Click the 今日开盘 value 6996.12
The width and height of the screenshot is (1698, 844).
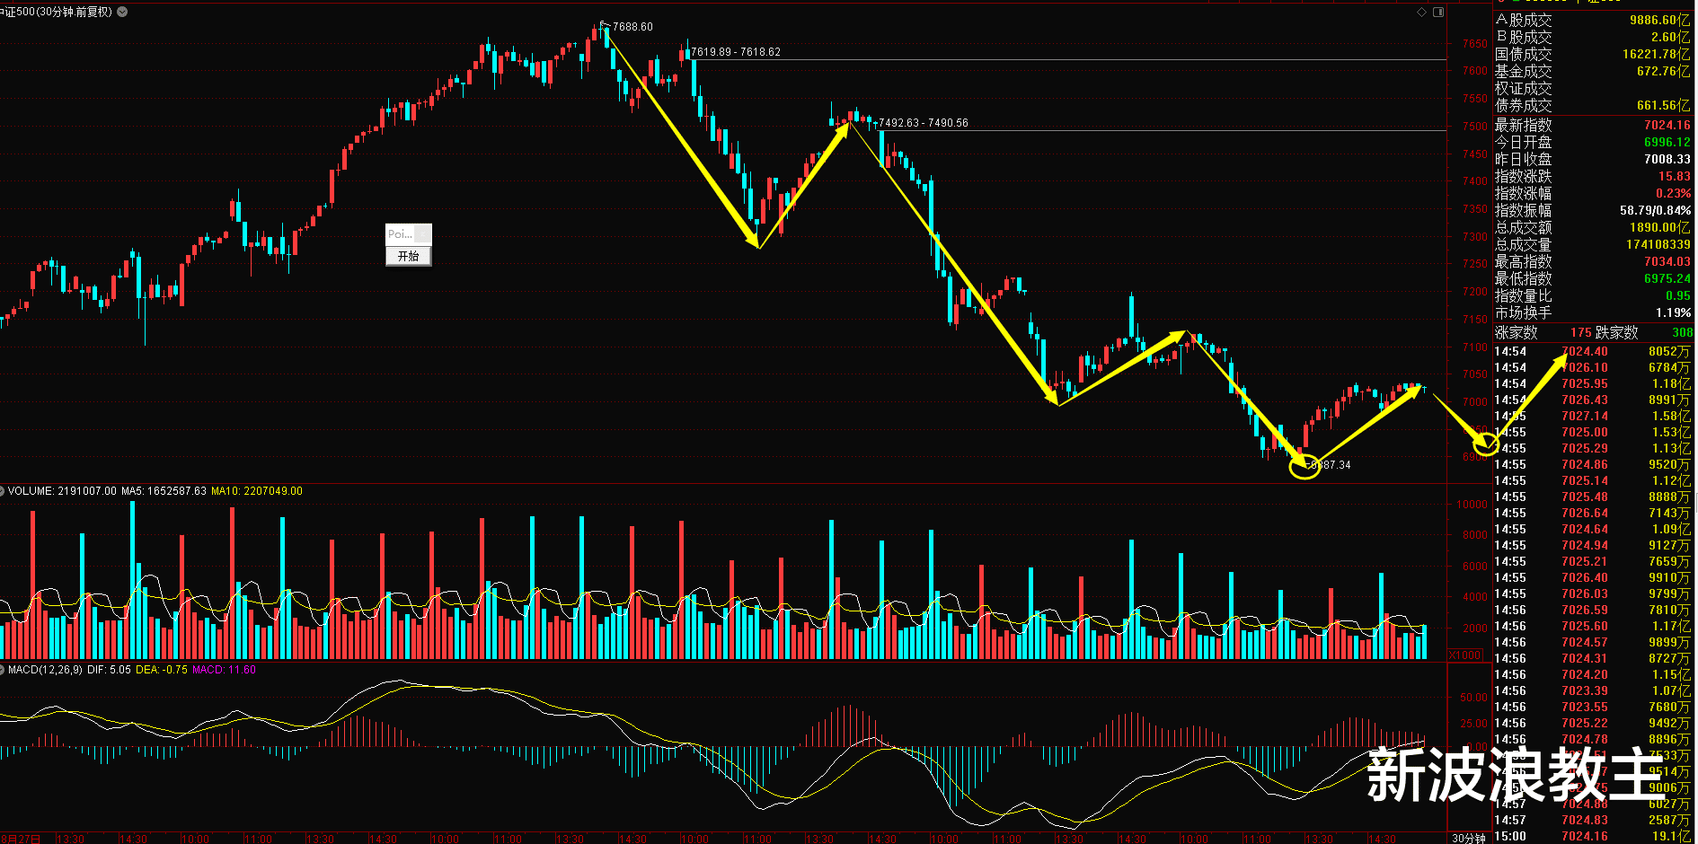click(1667, 142)
